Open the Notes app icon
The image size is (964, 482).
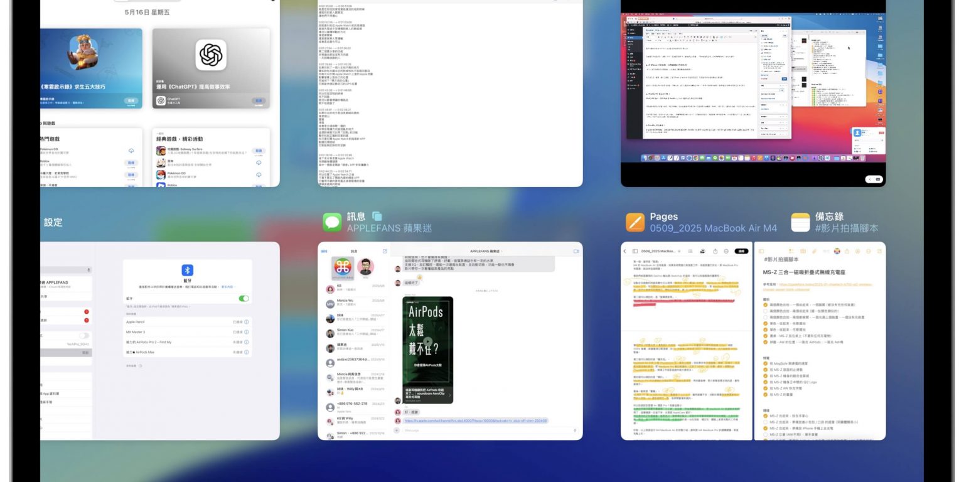(800, 222)
